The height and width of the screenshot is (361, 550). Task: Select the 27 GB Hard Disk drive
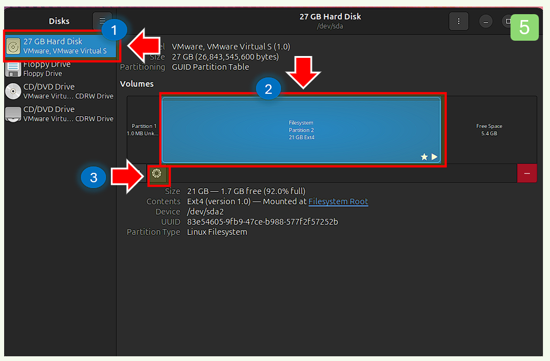click(61, 46)
